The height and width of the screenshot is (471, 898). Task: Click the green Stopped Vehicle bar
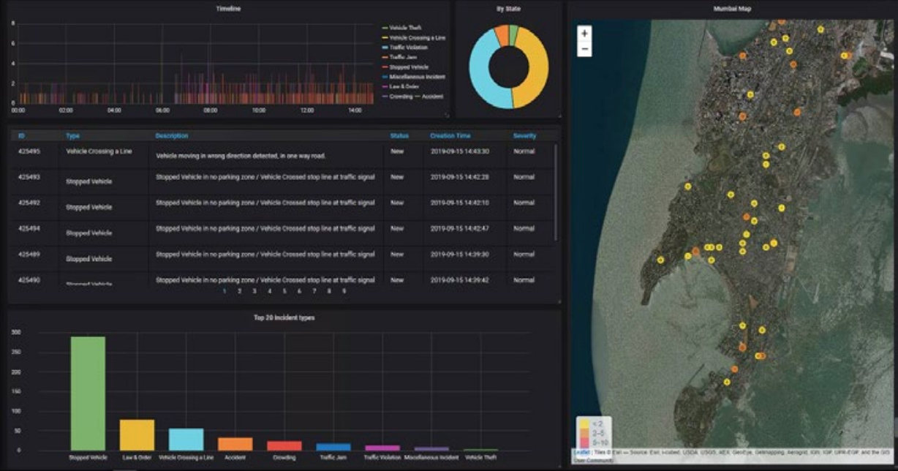[88, 395]
